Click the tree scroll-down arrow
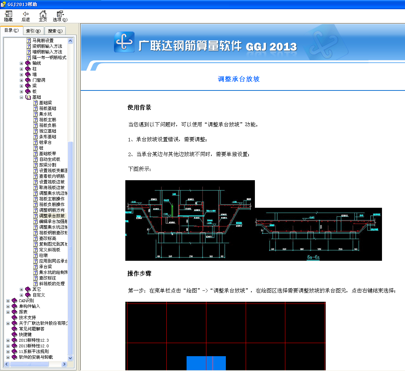The height and width of the screenshot is (371, 405). click(x=70, y=358)
